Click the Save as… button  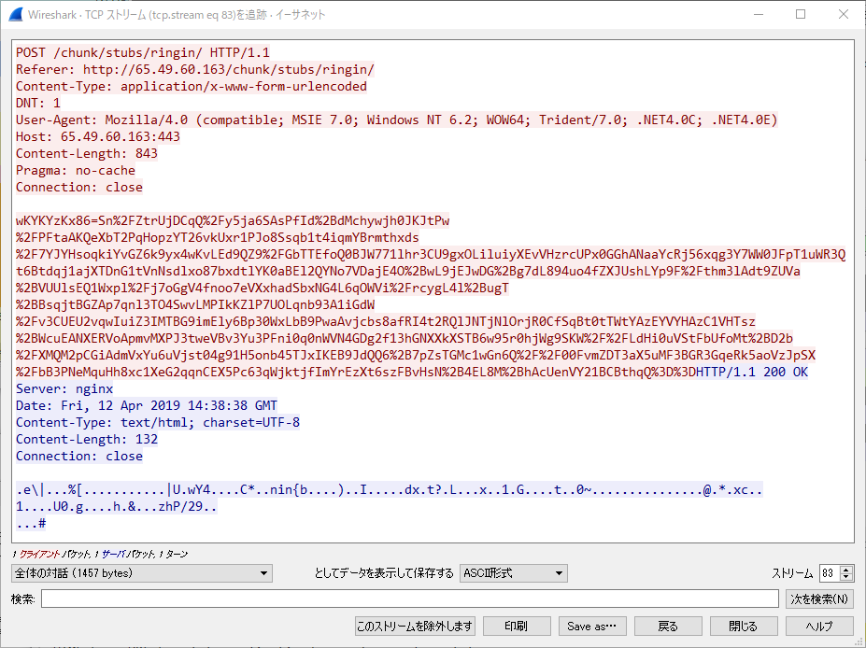point(592,627)
